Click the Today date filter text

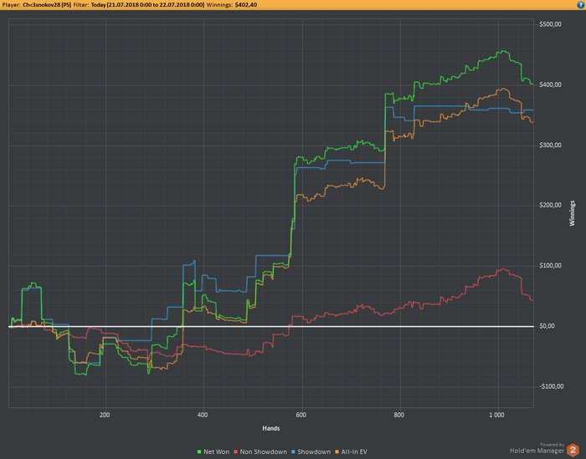147,5
